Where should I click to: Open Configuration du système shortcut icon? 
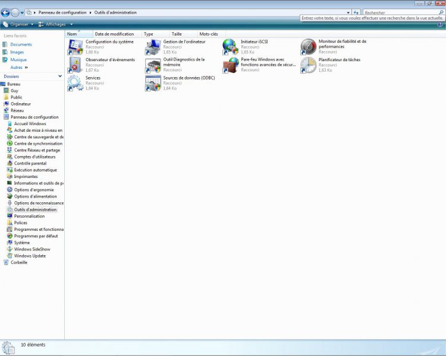[75, 47]
